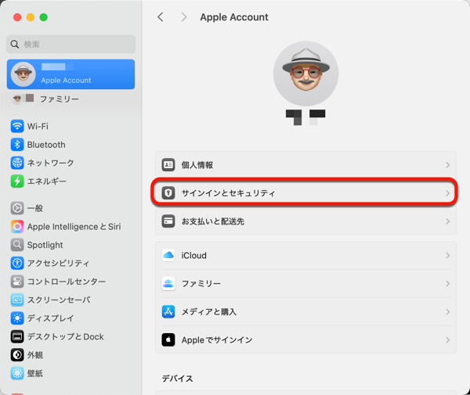Click the Apple Intelligence と Siri label
Viewport: 470px width, 395px height.
[74, 227]
